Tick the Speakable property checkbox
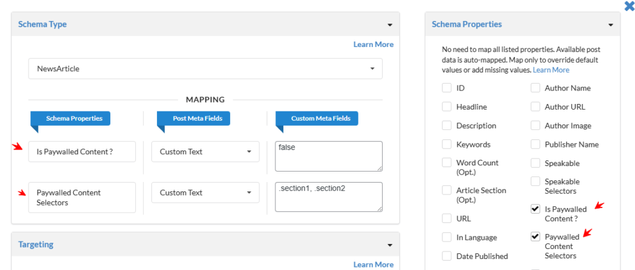Image resolution: width=635 pixels, height=270 pixels. point(535,163)
